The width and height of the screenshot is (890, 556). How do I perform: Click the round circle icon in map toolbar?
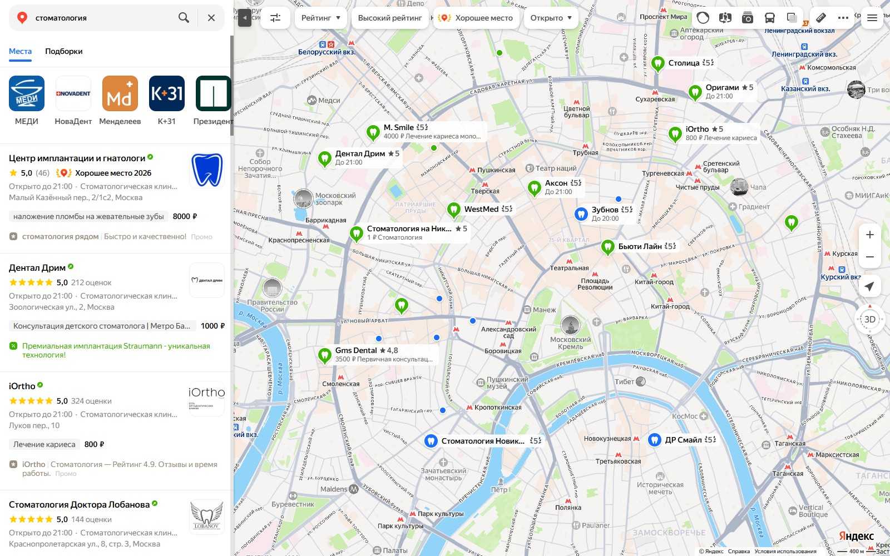[703, 18]
